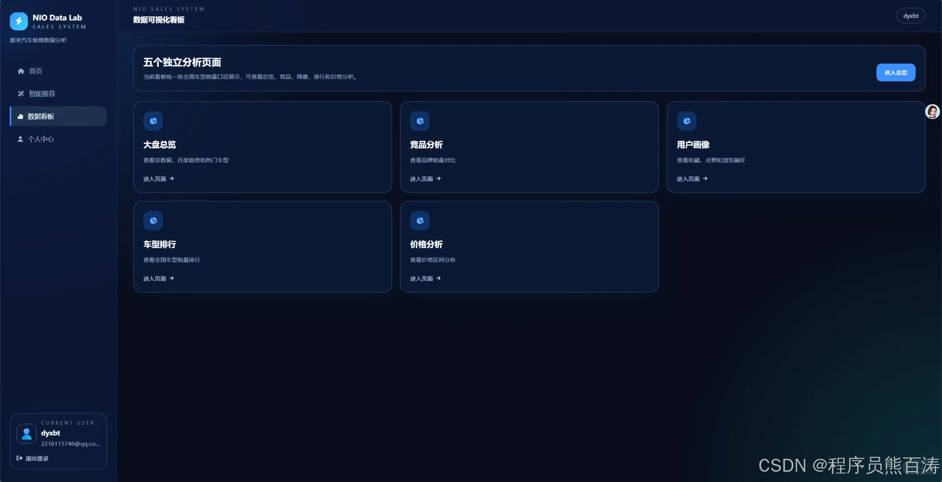The image size is (942, 482).
Task: Click the 车型排行 card title
Action: pos(159,245)
